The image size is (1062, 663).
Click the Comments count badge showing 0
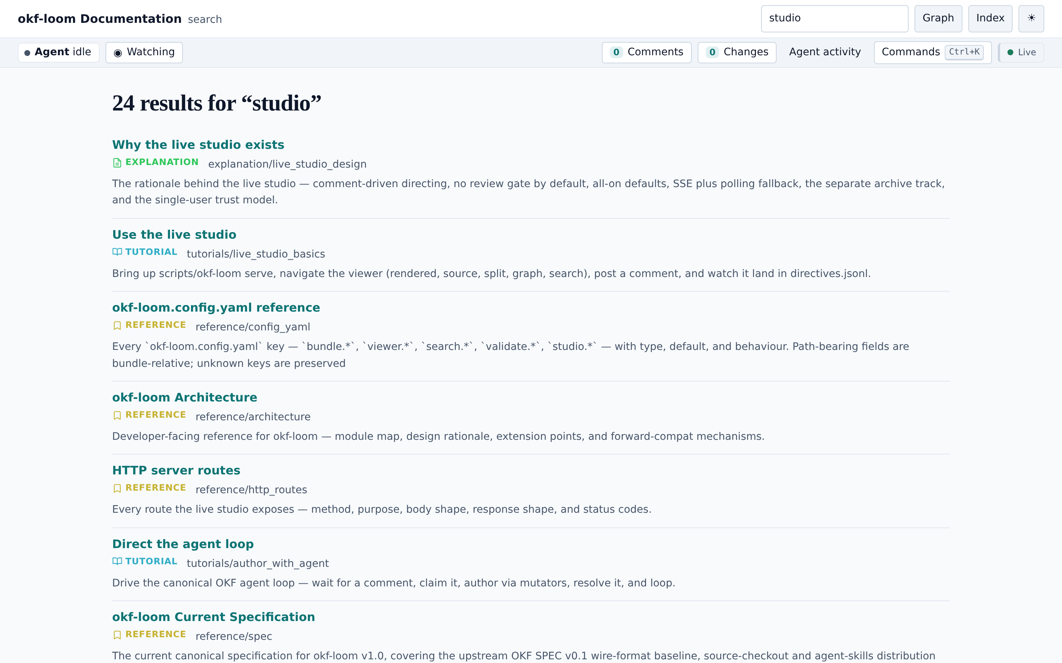pyautogui.click(x=616, y=52)
